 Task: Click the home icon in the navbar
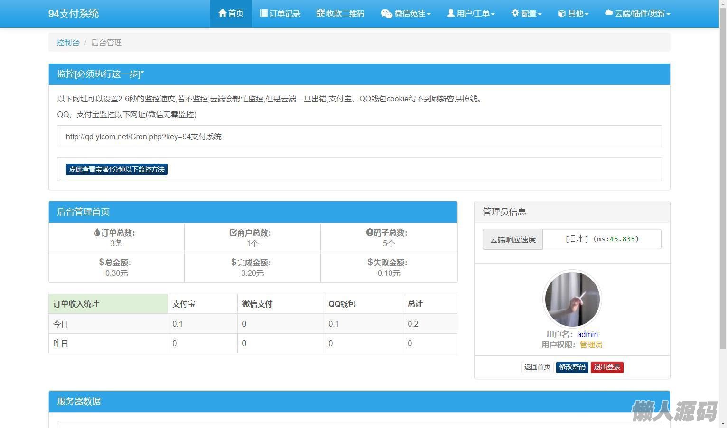222,13
